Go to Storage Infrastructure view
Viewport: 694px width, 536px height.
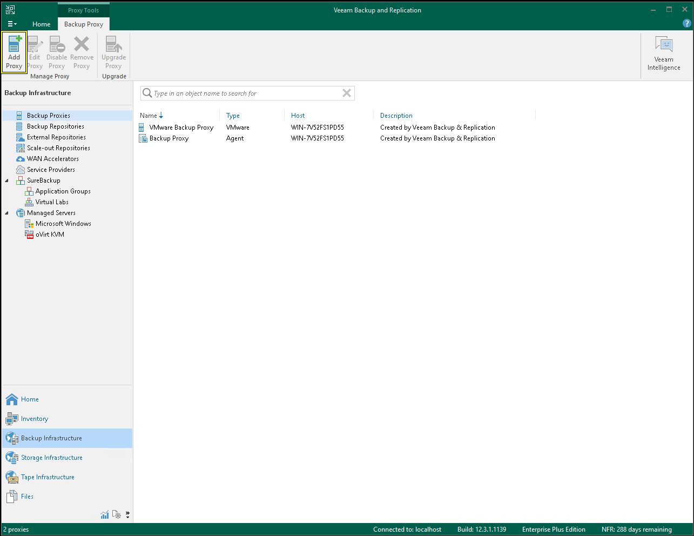click(51, 458)
